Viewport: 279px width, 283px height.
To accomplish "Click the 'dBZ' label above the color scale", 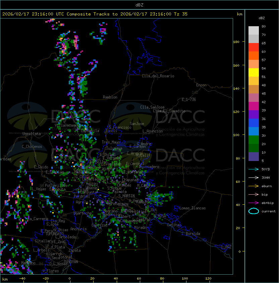I will pyautogui.click(x=262, y=18).
